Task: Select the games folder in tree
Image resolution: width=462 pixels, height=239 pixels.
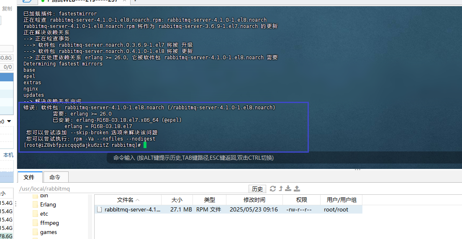Action: [49, 232]
